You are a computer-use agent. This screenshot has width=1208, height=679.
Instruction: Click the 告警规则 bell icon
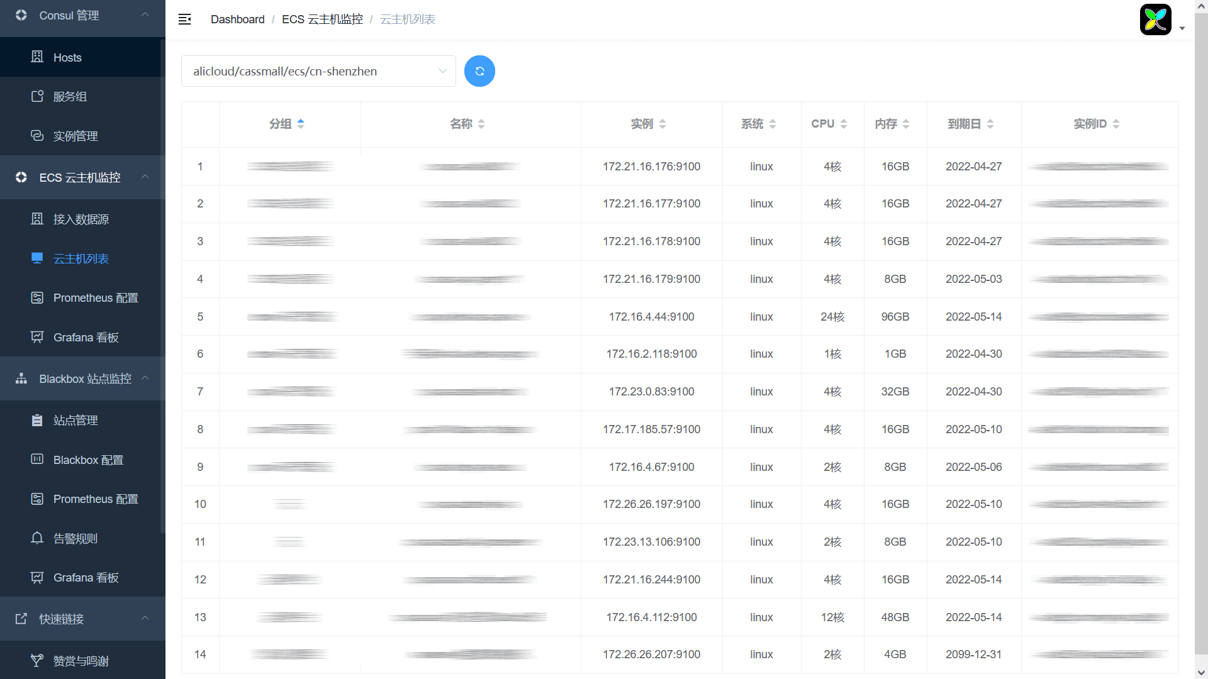tap(37, 538)
